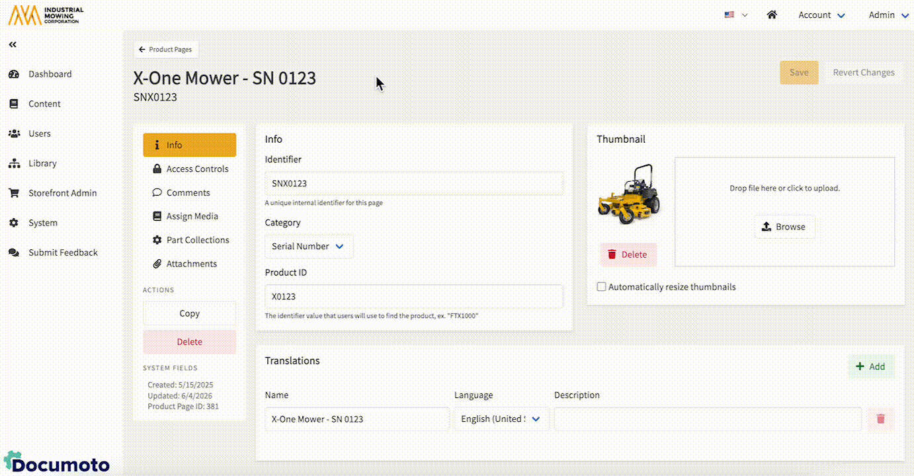Open the translation Language dropdown
This screenshot has width=914, height=476.
pos(501,419)
